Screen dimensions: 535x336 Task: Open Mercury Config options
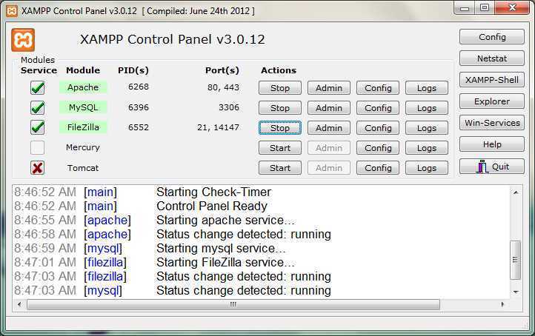(378, 148)
